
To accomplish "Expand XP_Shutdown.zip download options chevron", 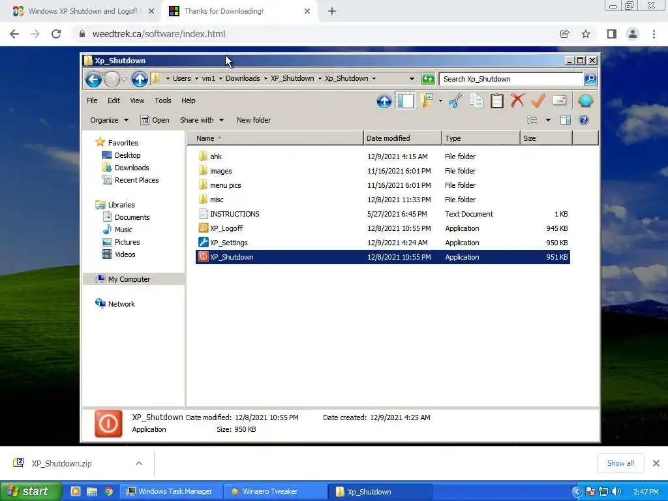I will 139,464.
